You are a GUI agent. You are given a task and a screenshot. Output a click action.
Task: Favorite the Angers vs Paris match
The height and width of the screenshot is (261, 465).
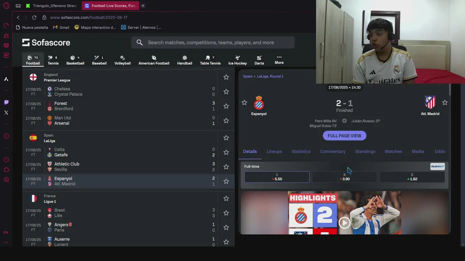226,227
